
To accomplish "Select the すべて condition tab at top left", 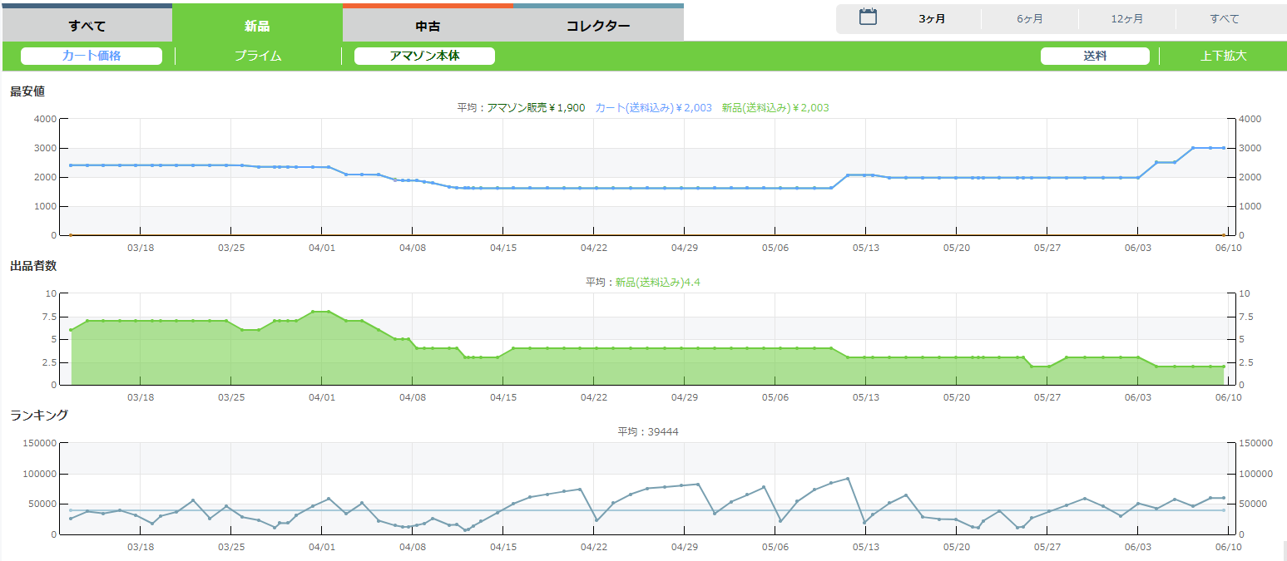I will tap(87, 25).
